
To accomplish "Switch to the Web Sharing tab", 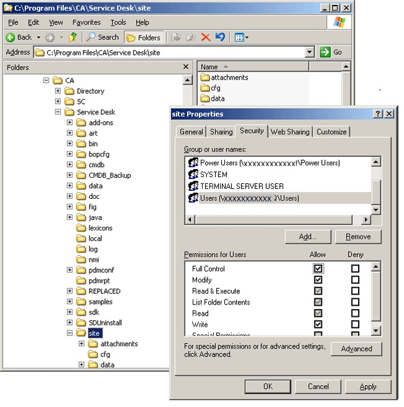I will coord(290,132).
